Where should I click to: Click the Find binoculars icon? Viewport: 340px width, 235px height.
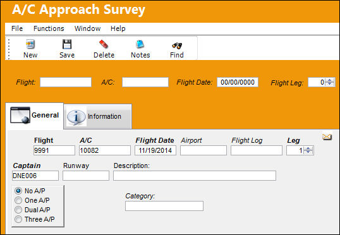tap(177, 45)
